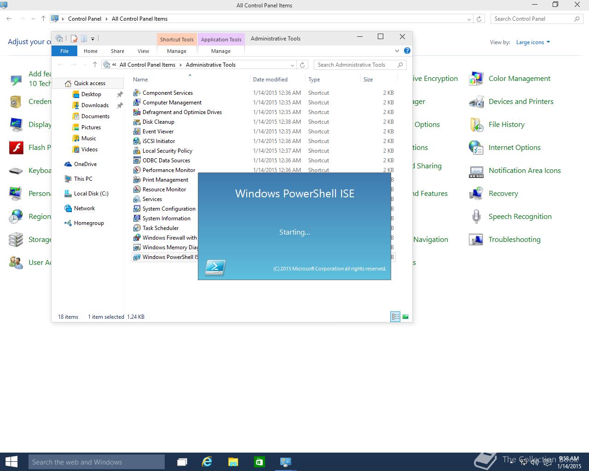
Task: Open File History icon in Control Panel
Action: pos(476,125)
